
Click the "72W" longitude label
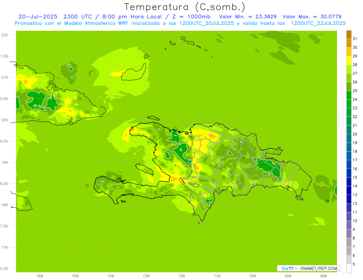click(x=181, y=276)
